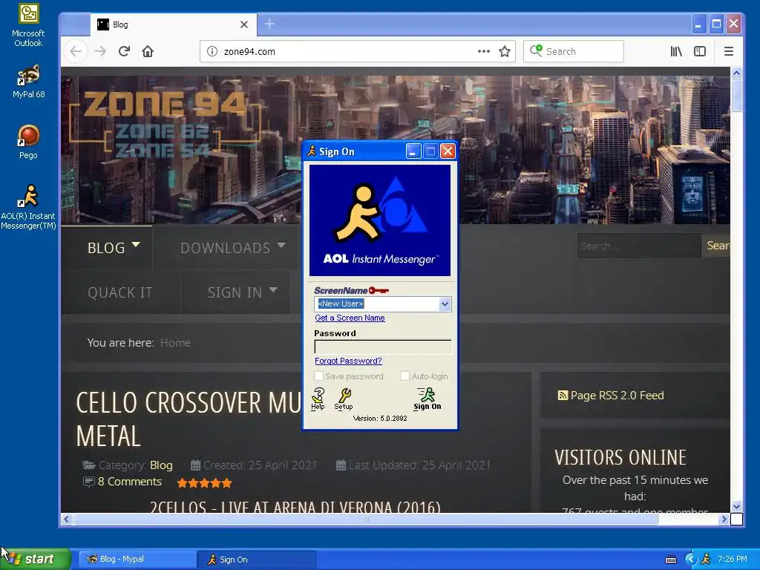760x570 pixels.
Task: Click the scroll up arrow
Action: (736, 73)
